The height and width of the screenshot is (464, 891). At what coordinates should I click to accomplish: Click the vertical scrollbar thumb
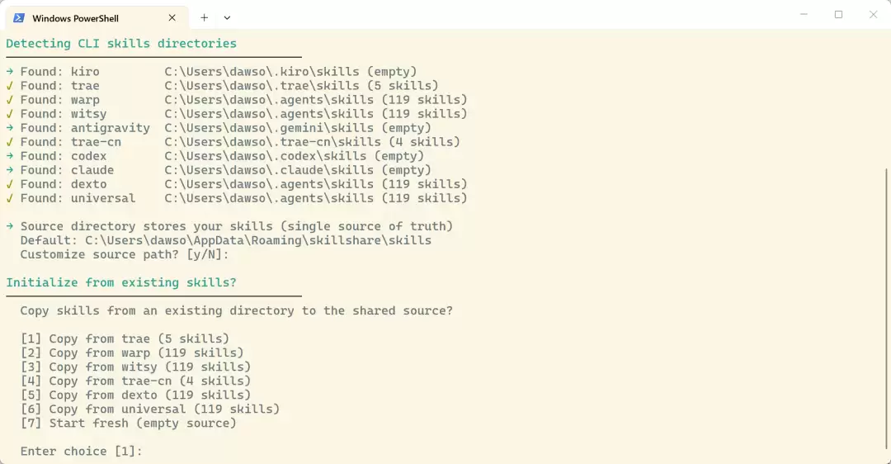[x=886, y=309]
